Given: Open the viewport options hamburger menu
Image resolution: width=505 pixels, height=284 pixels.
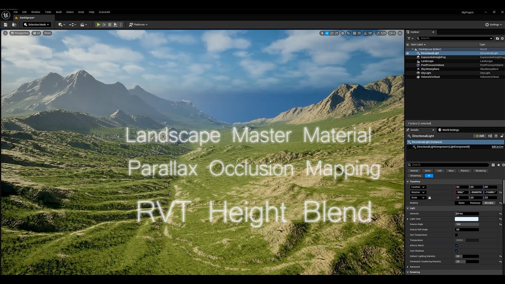Looking at the screenshot, I should (6, 33).
